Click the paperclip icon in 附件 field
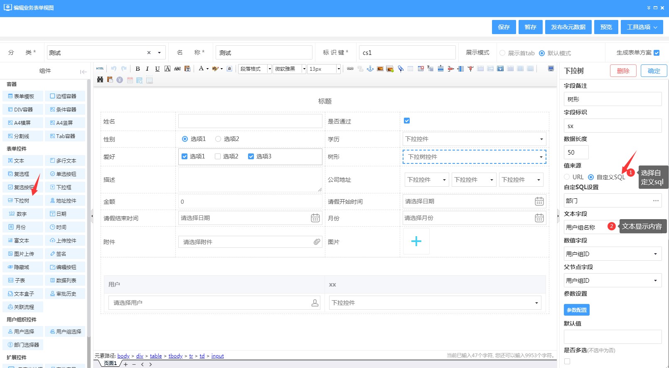 pos(317,242)
